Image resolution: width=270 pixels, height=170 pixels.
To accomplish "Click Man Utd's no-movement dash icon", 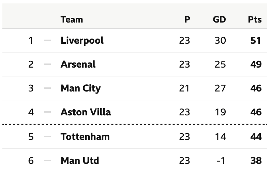I will tap(47, 160).
